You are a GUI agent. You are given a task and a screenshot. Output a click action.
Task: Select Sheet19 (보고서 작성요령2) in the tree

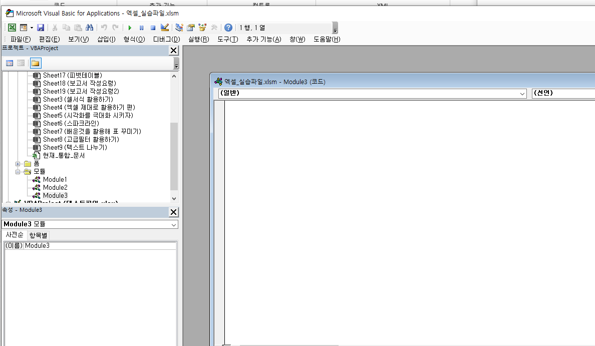pyautogui.click(x=81, y=92)
